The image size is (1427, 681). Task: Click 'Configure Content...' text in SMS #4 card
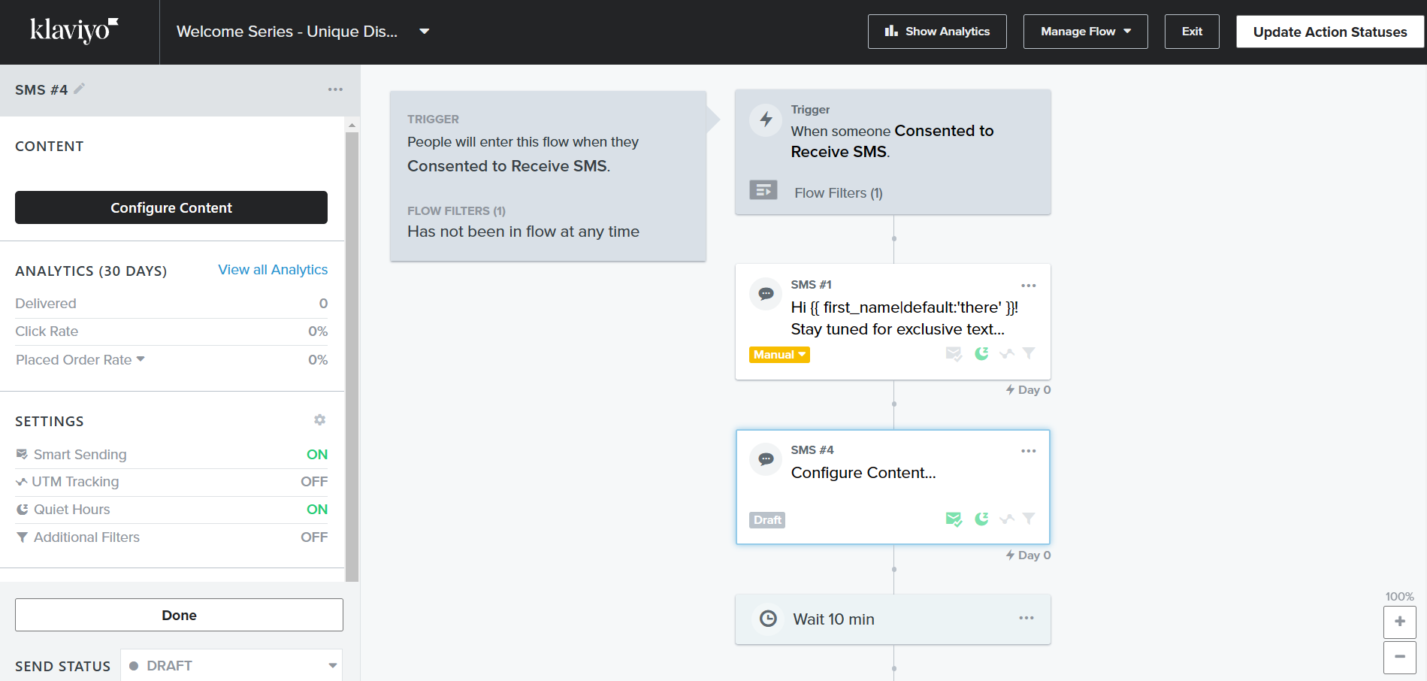863,473
